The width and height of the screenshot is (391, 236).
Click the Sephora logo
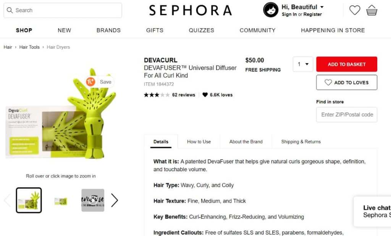click(191, 10)
